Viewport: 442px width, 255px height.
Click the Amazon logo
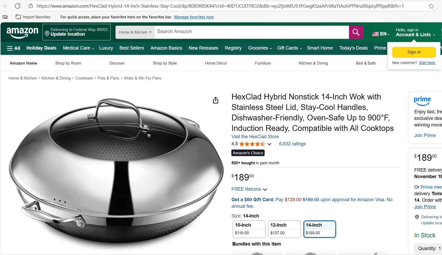(22, 32)
